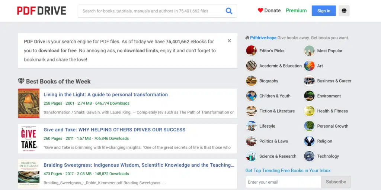Image resolution: width=381 pixels, height=190 pixels.
Task: Open Children & Youth text link
Action: (275, 96)
